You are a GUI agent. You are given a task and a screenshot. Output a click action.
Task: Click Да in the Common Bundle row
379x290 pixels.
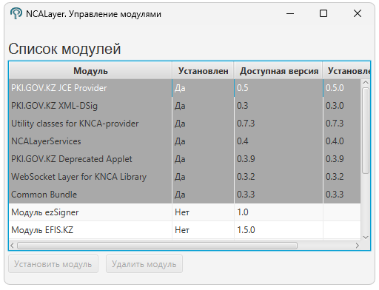[x=180, y=195]
